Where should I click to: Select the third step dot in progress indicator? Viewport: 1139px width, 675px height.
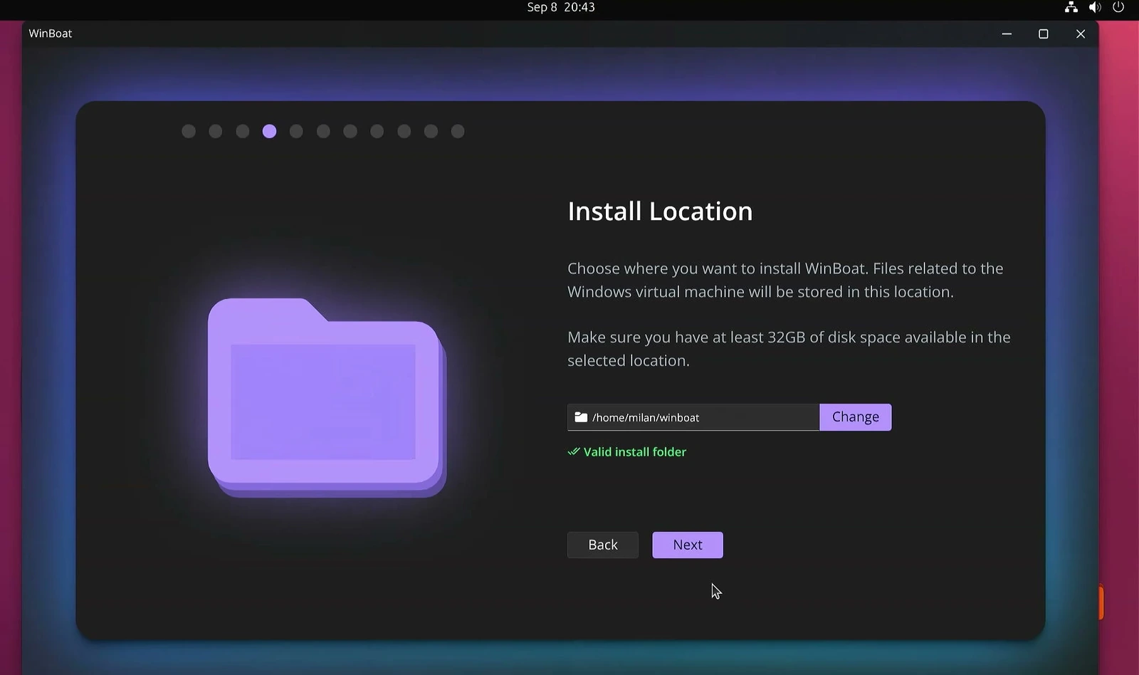pyautogui.click(x=243, y=131)
